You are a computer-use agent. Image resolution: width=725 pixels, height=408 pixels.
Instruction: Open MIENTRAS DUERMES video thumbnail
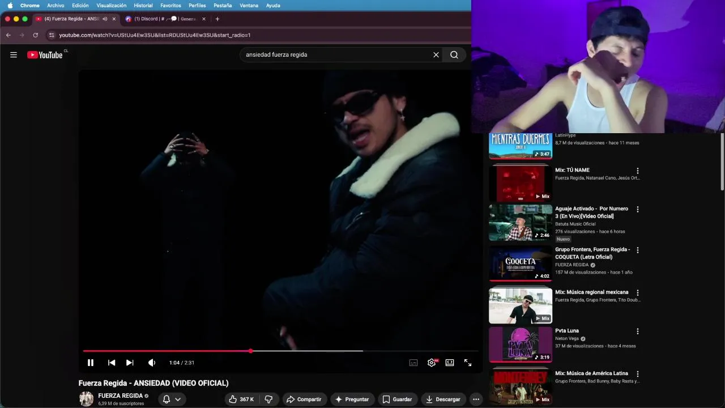[x=521, y=146]
